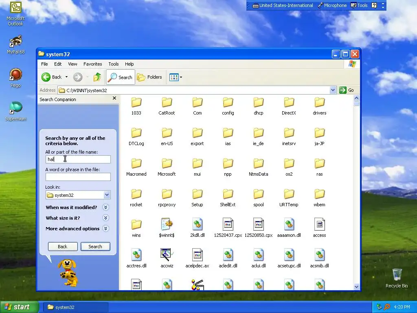Screen dimensions: 417x313
Task: Select the aaaamon.dll file
Action: click(x=289, y=228)
